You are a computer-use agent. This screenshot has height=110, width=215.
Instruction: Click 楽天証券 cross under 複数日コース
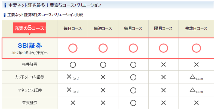196,103
